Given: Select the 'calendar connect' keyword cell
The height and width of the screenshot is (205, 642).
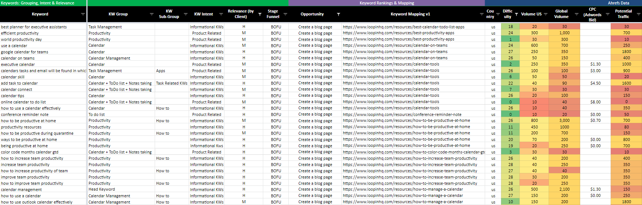Looking at the screenshot, I should 43,89.
